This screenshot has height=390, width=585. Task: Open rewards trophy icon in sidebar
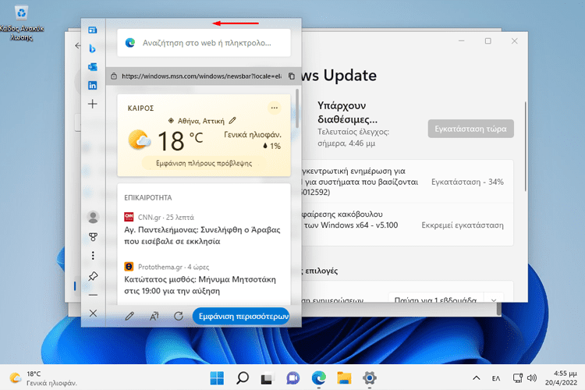[93, 237]
